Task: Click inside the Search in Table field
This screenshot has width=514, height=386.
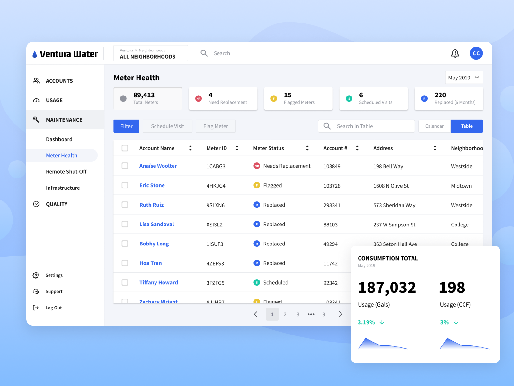Action: 366,126
